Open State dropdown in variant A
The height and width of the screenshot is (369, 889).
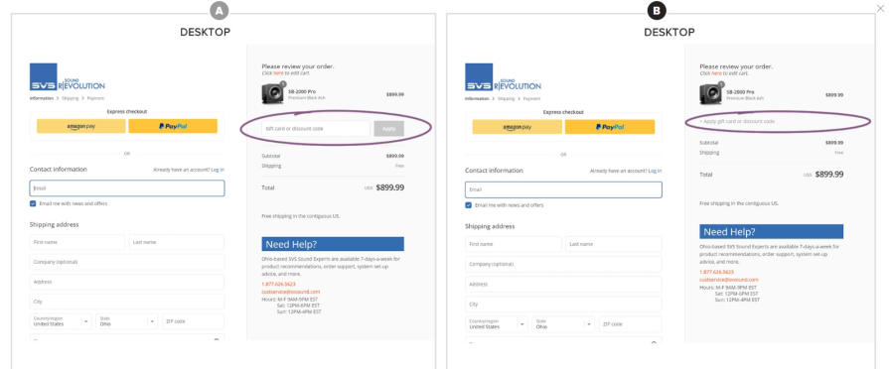(x=127, y=321)
